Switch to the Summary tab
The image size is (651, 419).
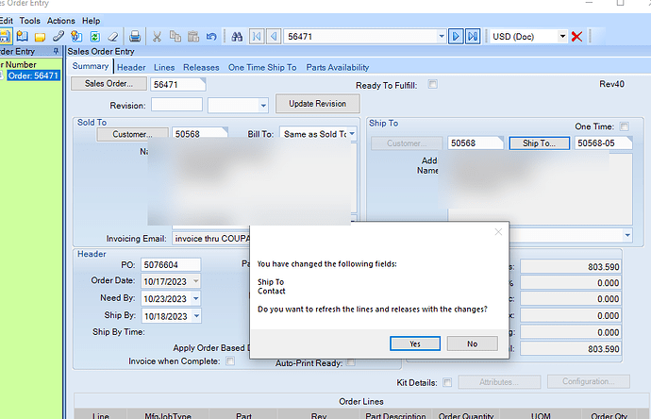pyautogui.click(x=90, y=66)
